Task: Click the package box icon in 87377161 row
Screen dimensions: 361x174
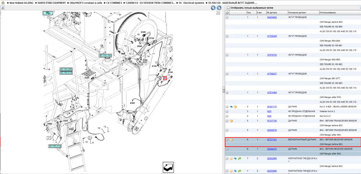Action: pos(231,140)
